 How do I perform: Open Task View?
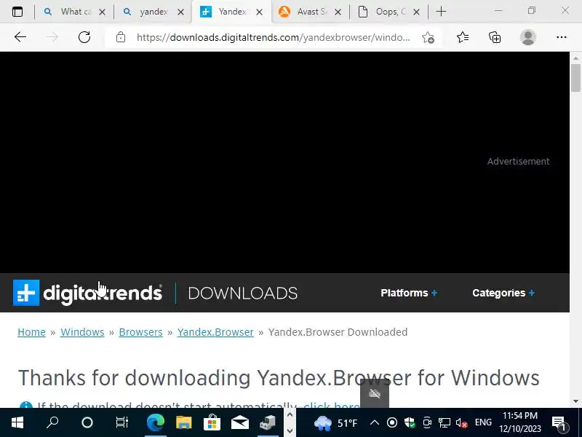click(121, 422)
